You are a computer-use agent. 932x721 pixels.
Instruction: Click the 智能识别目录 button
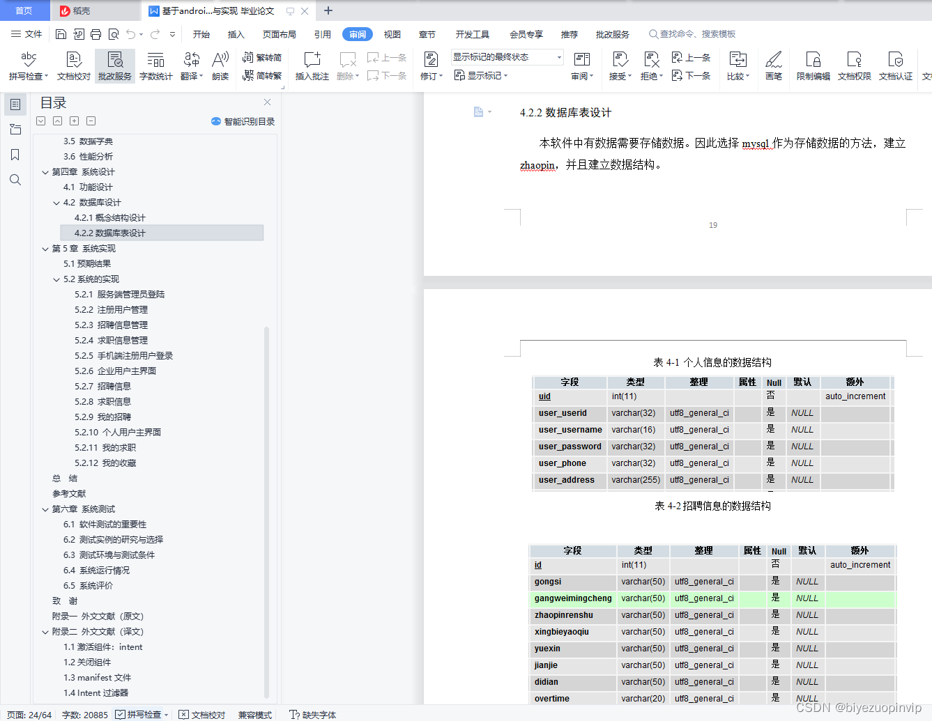[x=243, y=121]
